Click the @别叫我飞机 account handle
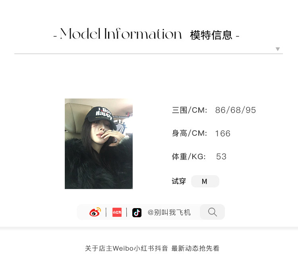 pos(169,212)
